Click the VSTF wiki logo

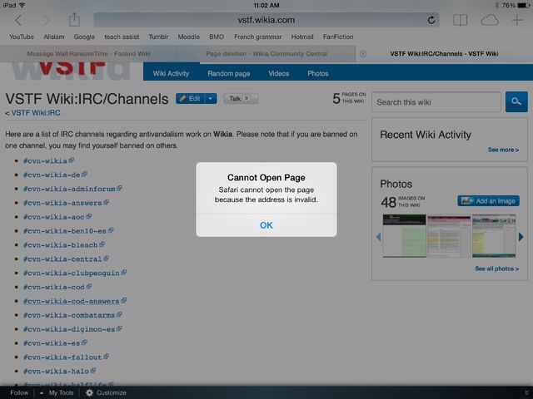(71, 71)
